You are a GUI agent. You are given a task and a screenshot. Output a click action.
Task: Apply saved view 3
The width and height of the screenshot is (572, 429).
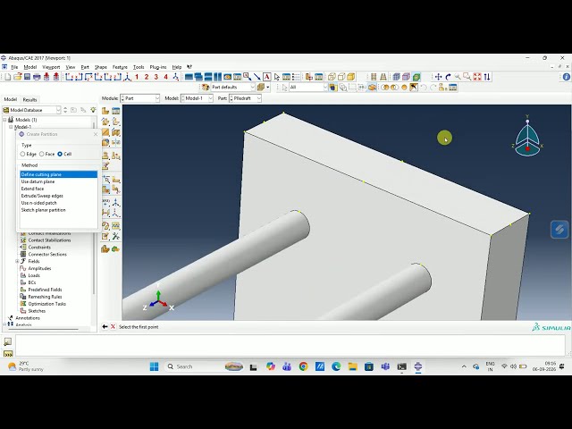coord(156,77)
